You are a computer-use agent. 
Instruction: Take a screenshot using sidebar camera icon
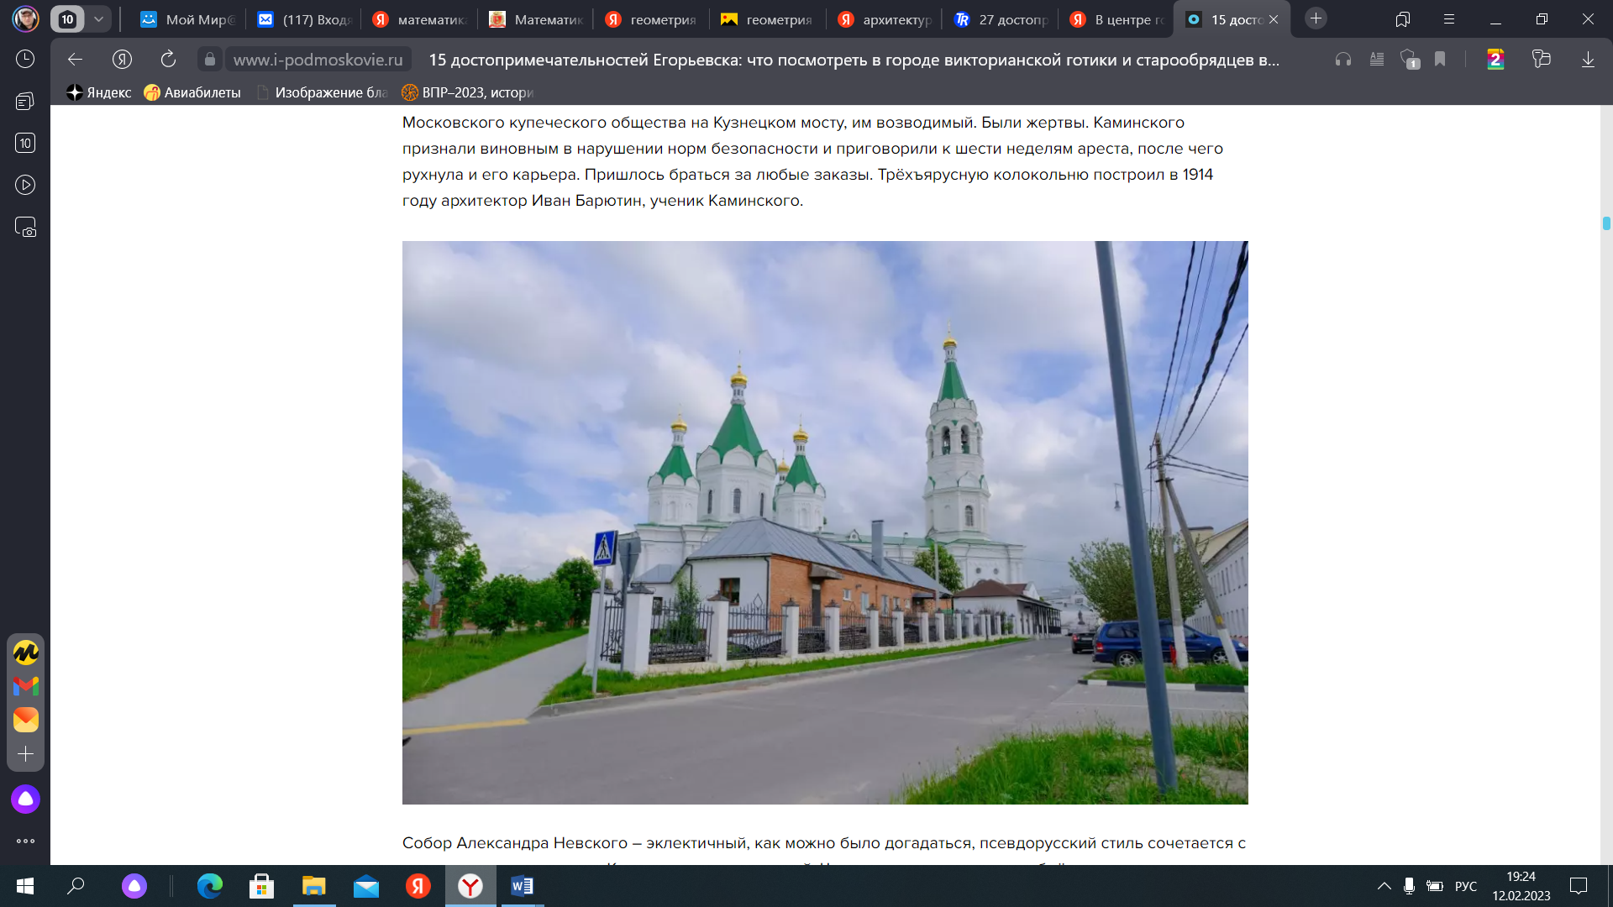(x=25, y=228)
